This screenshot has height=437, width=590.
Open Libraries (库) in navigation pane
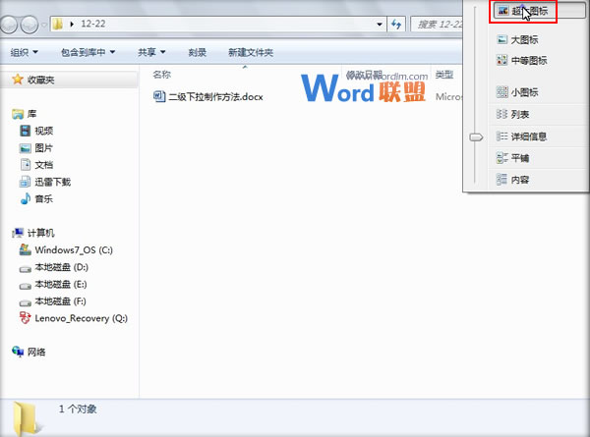(x=32, y=114)
